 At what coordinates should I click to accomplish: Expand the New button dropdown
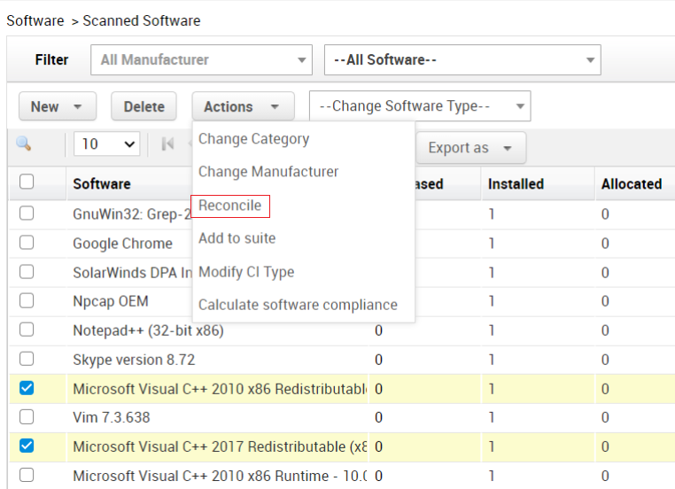point(58,106)
